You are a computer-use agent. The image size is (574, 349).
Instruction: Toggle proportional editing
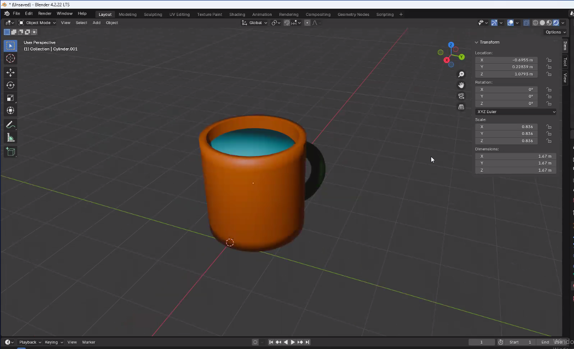point(307,23)
